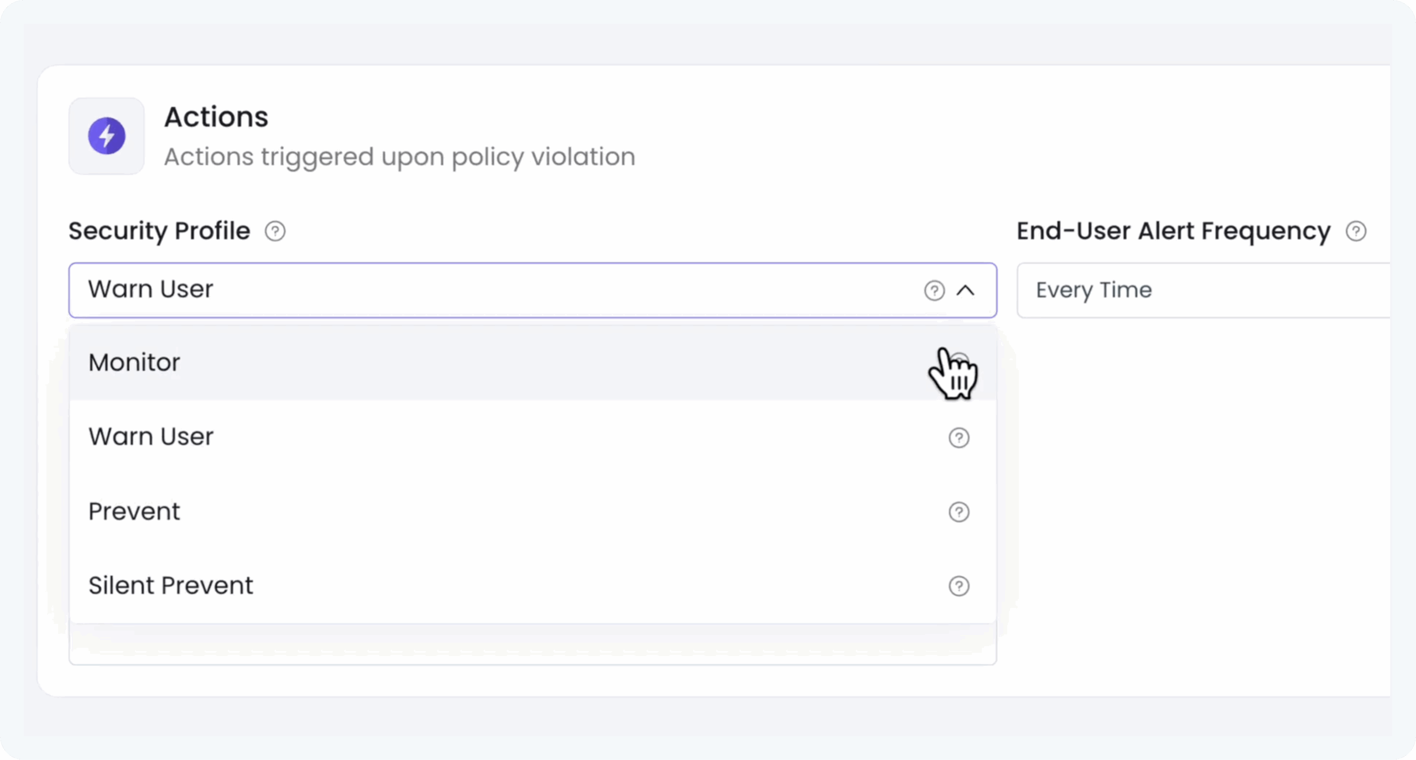Click the help icon beside Security Profile
1416x760 pixels.
(275, 231)
